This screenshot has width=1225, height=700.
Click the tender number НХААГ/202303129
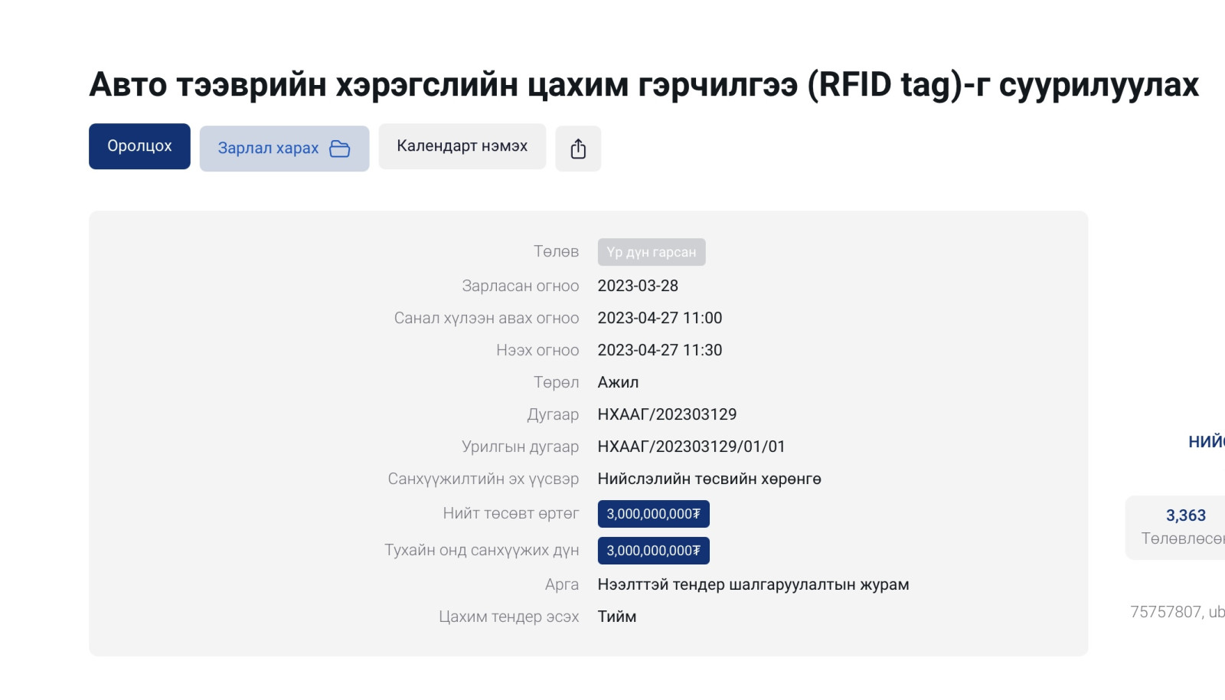click(667, 414)
